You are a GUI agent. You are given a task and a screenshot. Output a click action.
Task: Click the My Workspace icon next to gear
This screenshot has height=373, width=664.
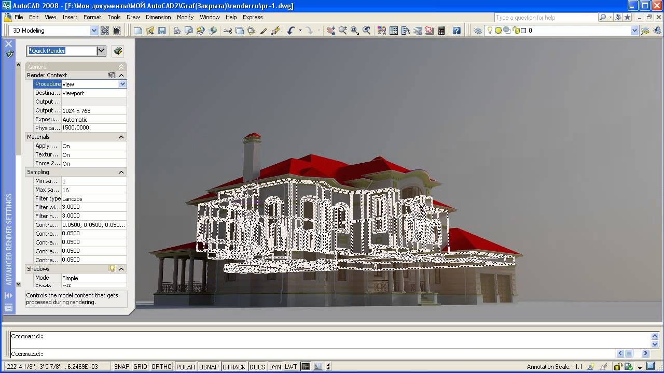tap(117, 31)
